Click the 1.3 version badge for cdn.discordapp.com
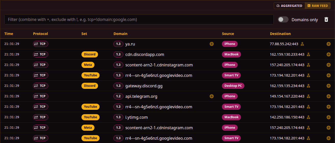 pos(118,54)
